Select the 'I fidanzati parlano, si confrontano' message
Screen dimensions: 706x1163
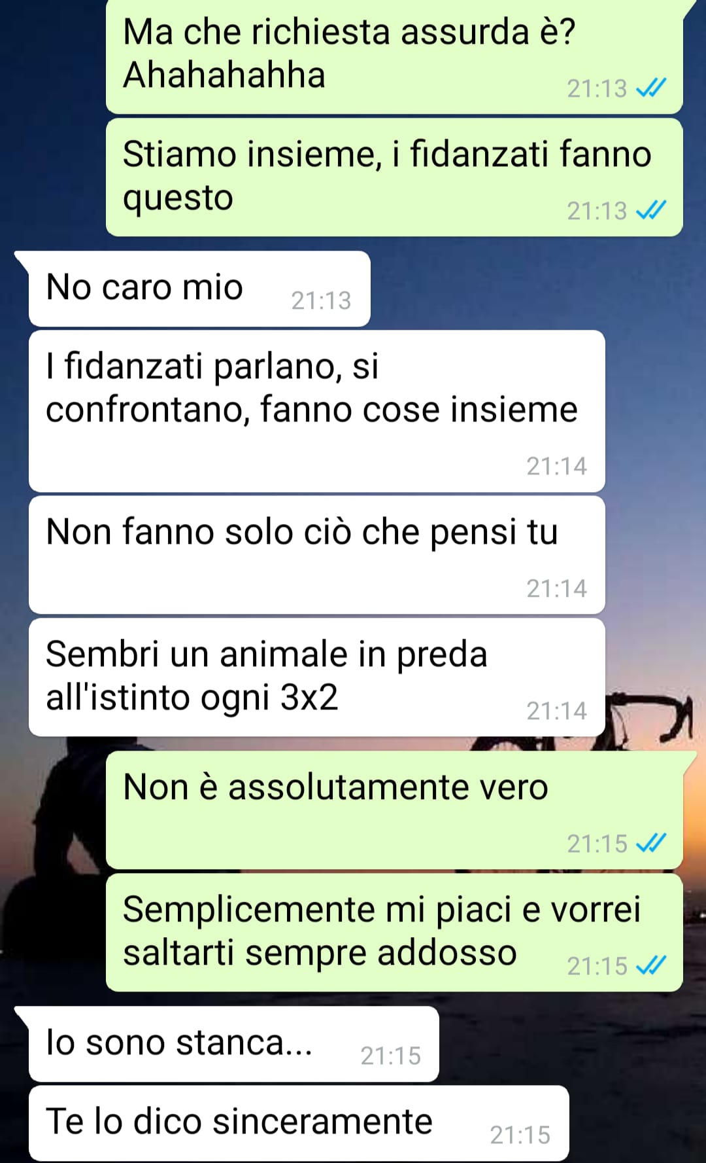click(x=317, y=411)
